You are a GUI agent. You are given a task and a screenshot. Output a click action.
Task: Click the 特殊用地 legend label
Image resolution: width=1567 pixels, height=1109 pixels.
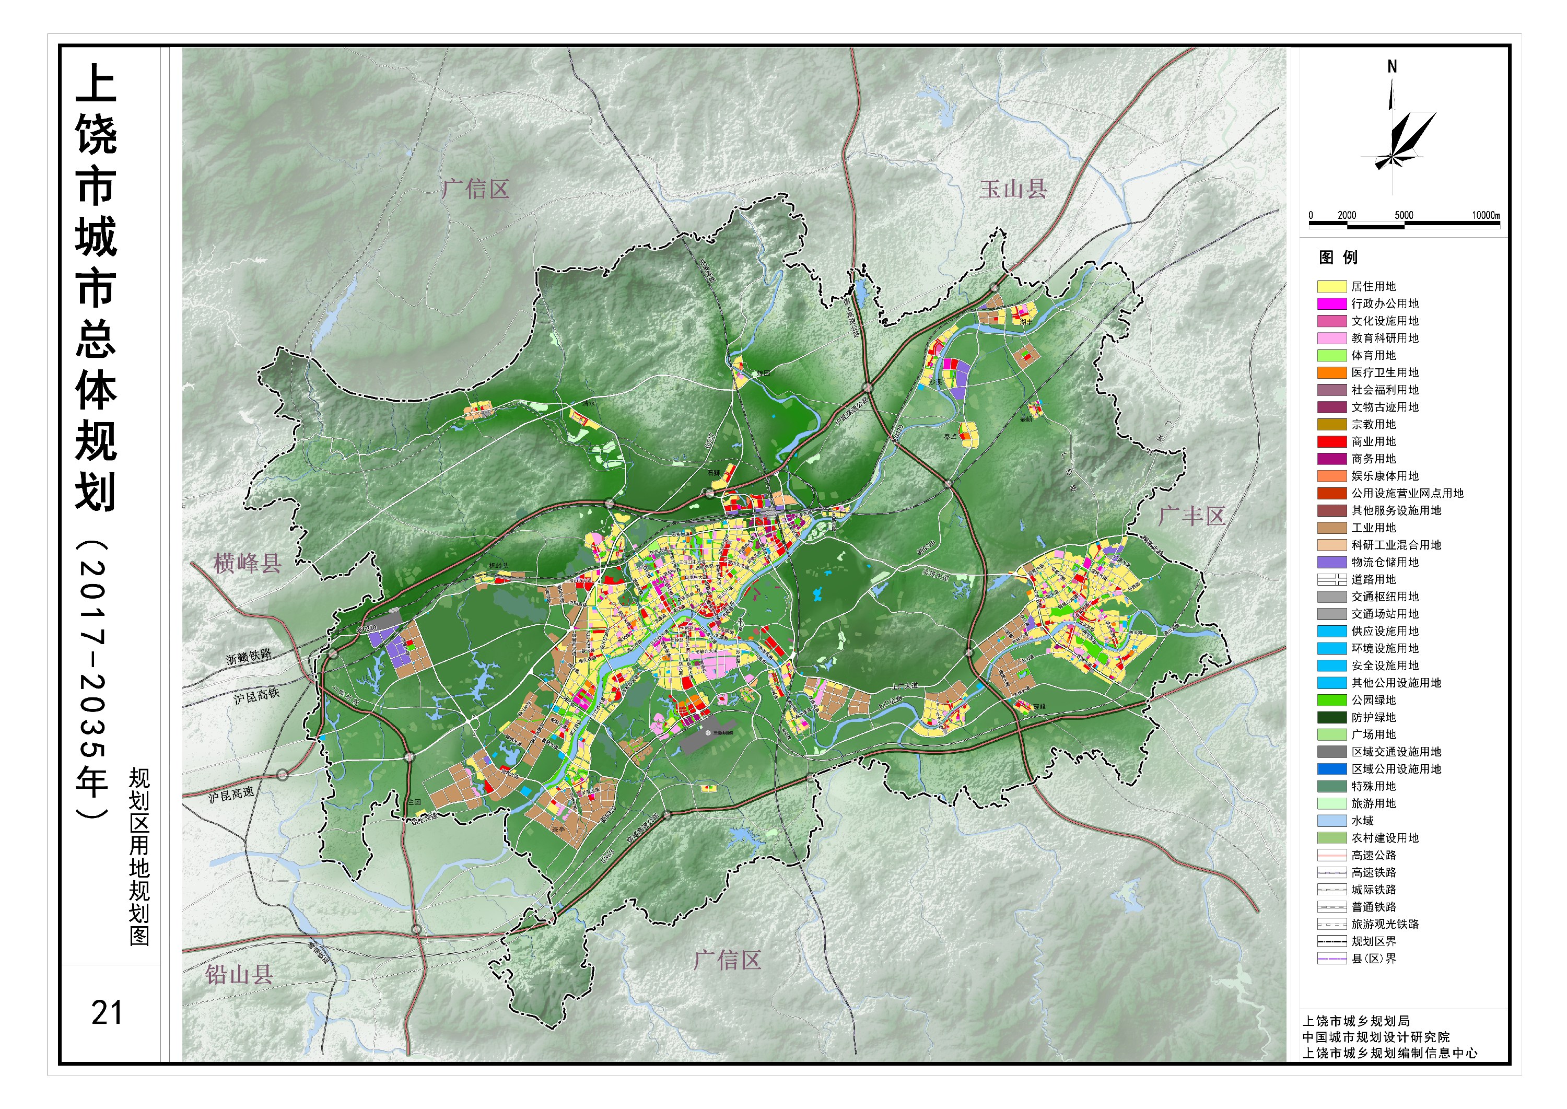point(1374,786)
